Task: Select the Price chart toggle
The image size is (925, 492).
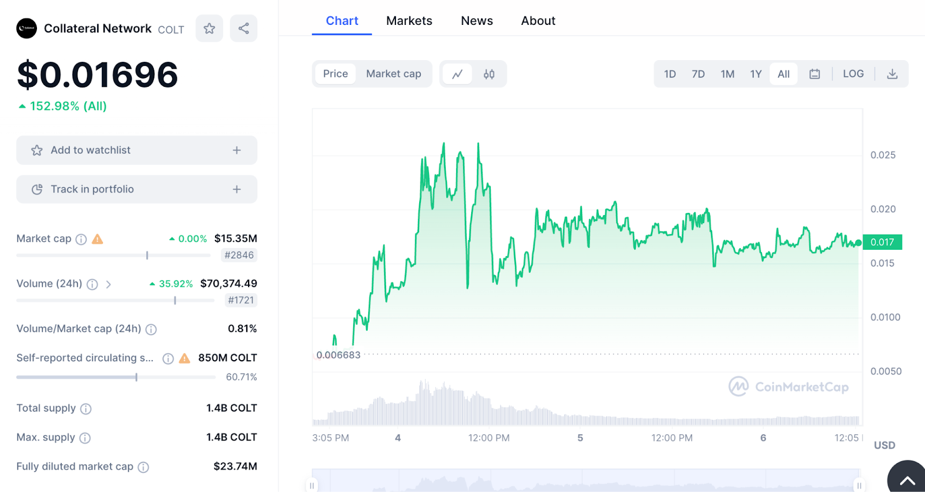Action: [335, 74]
